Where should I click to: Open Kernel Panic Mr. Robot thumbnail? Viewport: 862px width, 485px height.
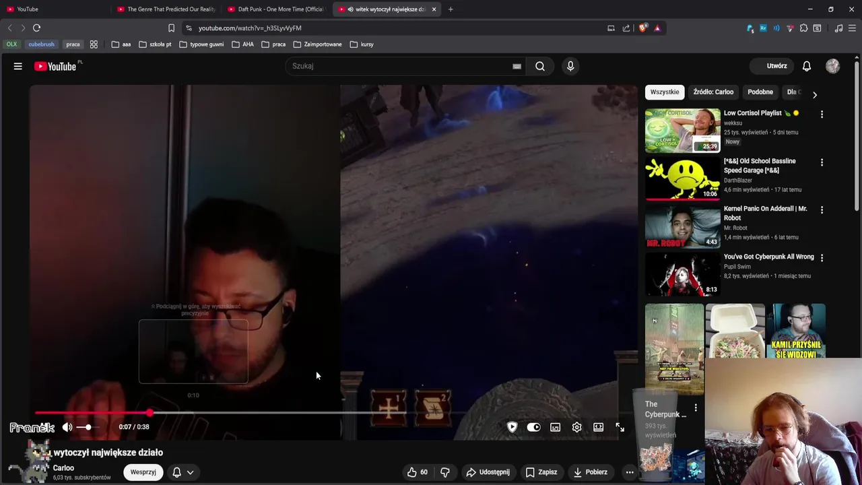pyautogui.click(x=683, y=226)
